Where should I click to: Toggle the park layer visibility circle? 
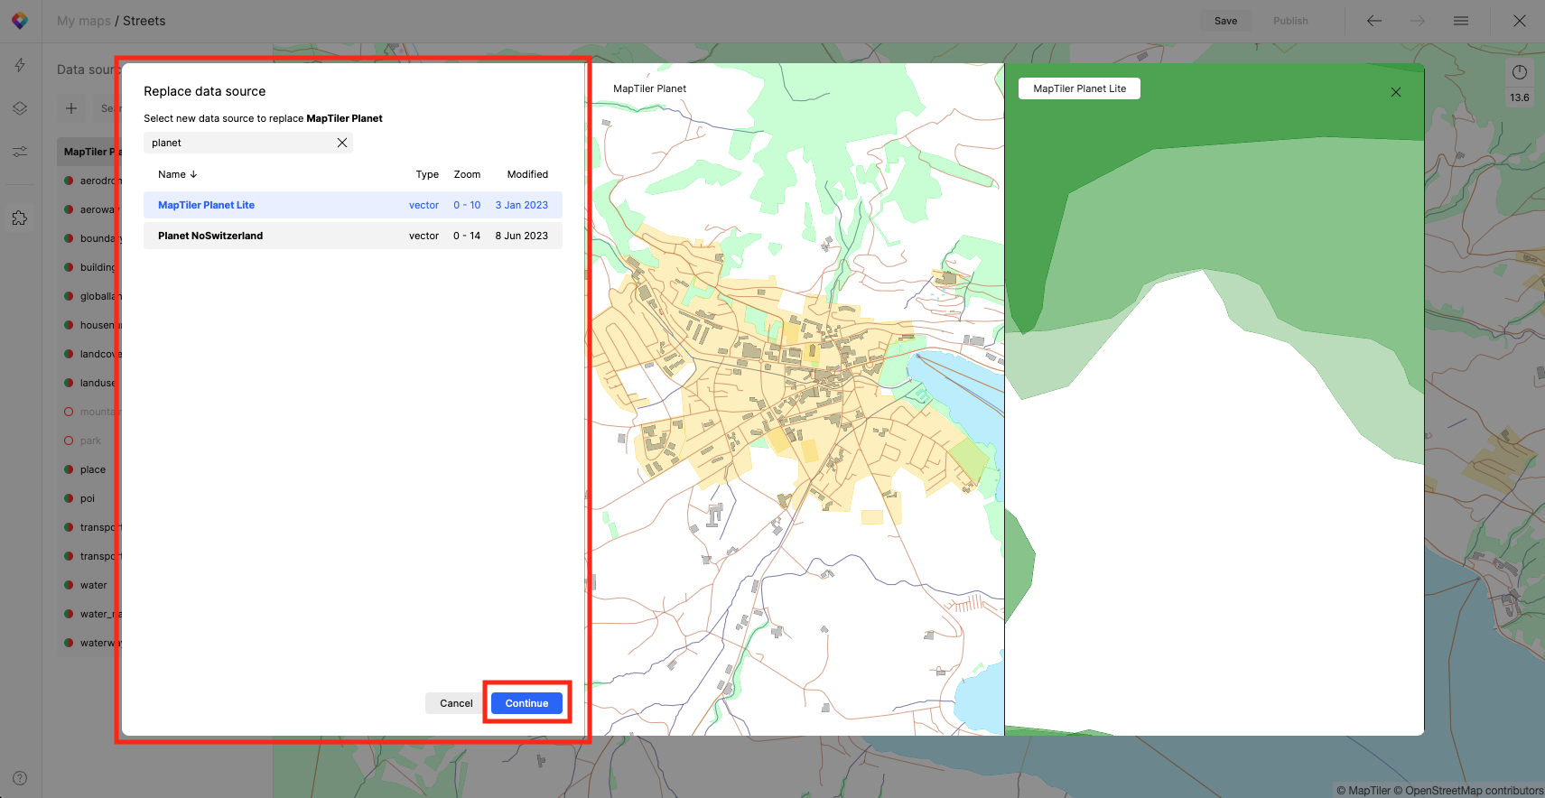69,441
